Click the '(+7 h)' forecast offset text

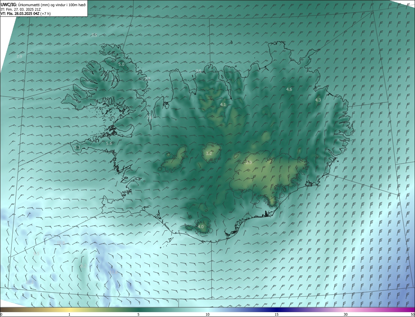(x=45, y=14)
